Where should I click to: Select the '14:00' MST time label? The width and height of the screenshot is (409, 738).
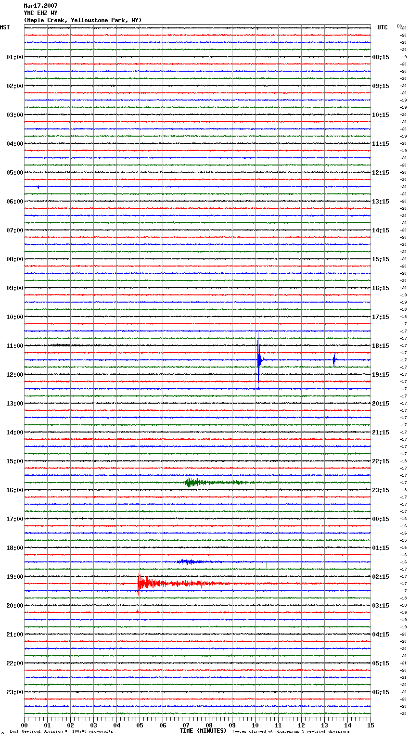coord(14,433)
